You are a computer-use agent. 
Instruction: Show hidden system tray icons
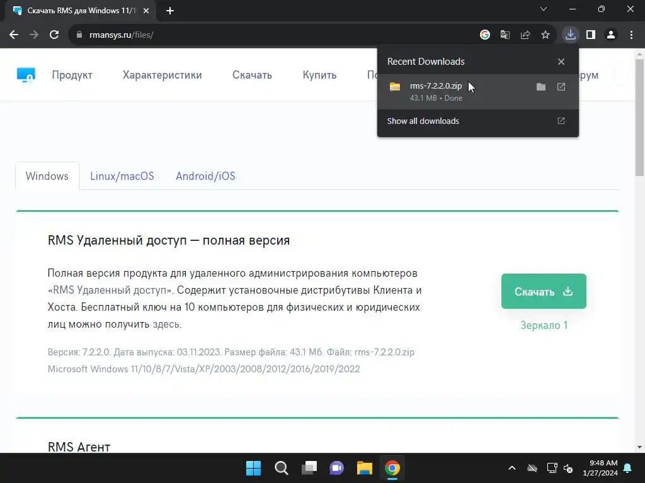click(x=512, y=468)
